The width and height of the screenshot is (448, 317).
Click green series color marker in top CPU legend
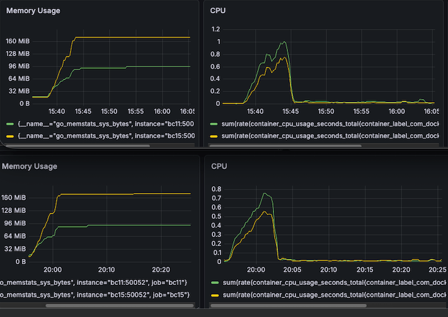coord(214,124)
